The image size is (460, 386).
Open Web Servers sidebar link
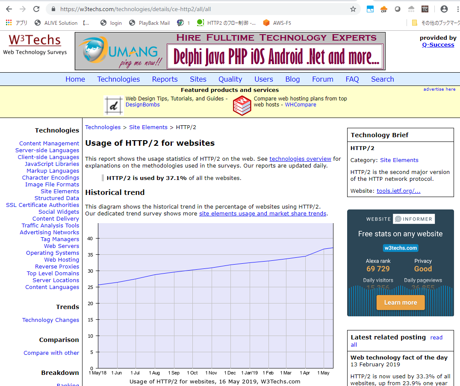pyautogui.click(x=61, y=246)
